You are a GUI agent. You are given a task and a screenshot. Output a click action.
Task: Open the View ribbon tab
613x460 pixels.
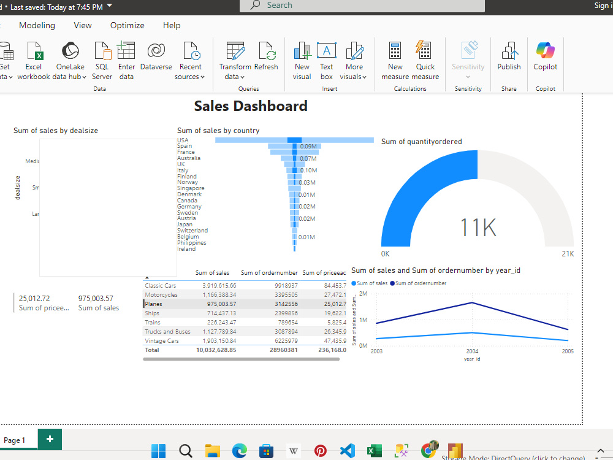83,25
